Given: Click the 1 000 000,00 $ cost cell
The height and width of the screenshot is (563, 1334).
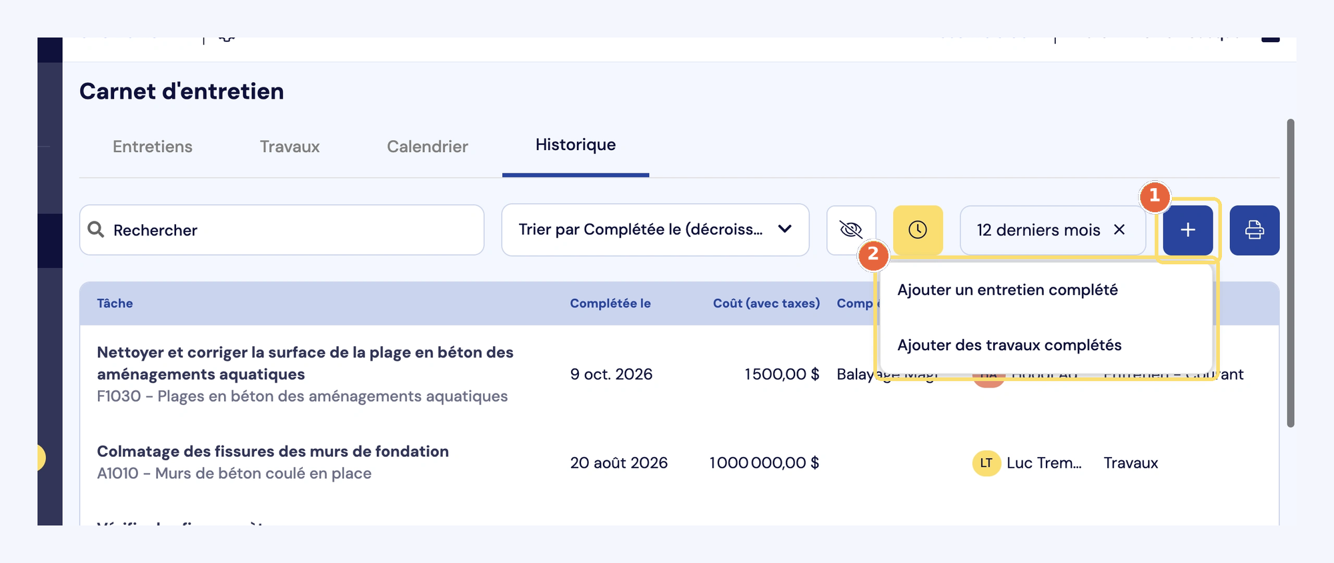Looking at the screenshot, I should (x=764, y=463).
